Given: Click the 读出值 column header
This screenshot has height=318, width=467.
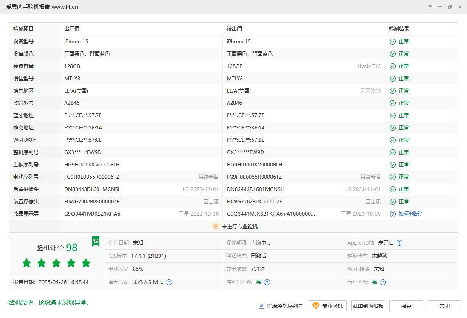Looking at the screenshot, I should 234,29.
